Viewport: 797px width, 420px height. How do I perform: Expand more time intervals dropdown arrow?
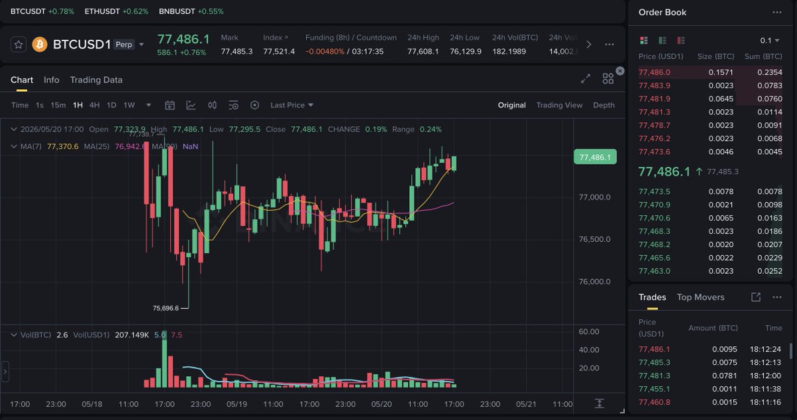pyautogui.click(x=148, y=105)
